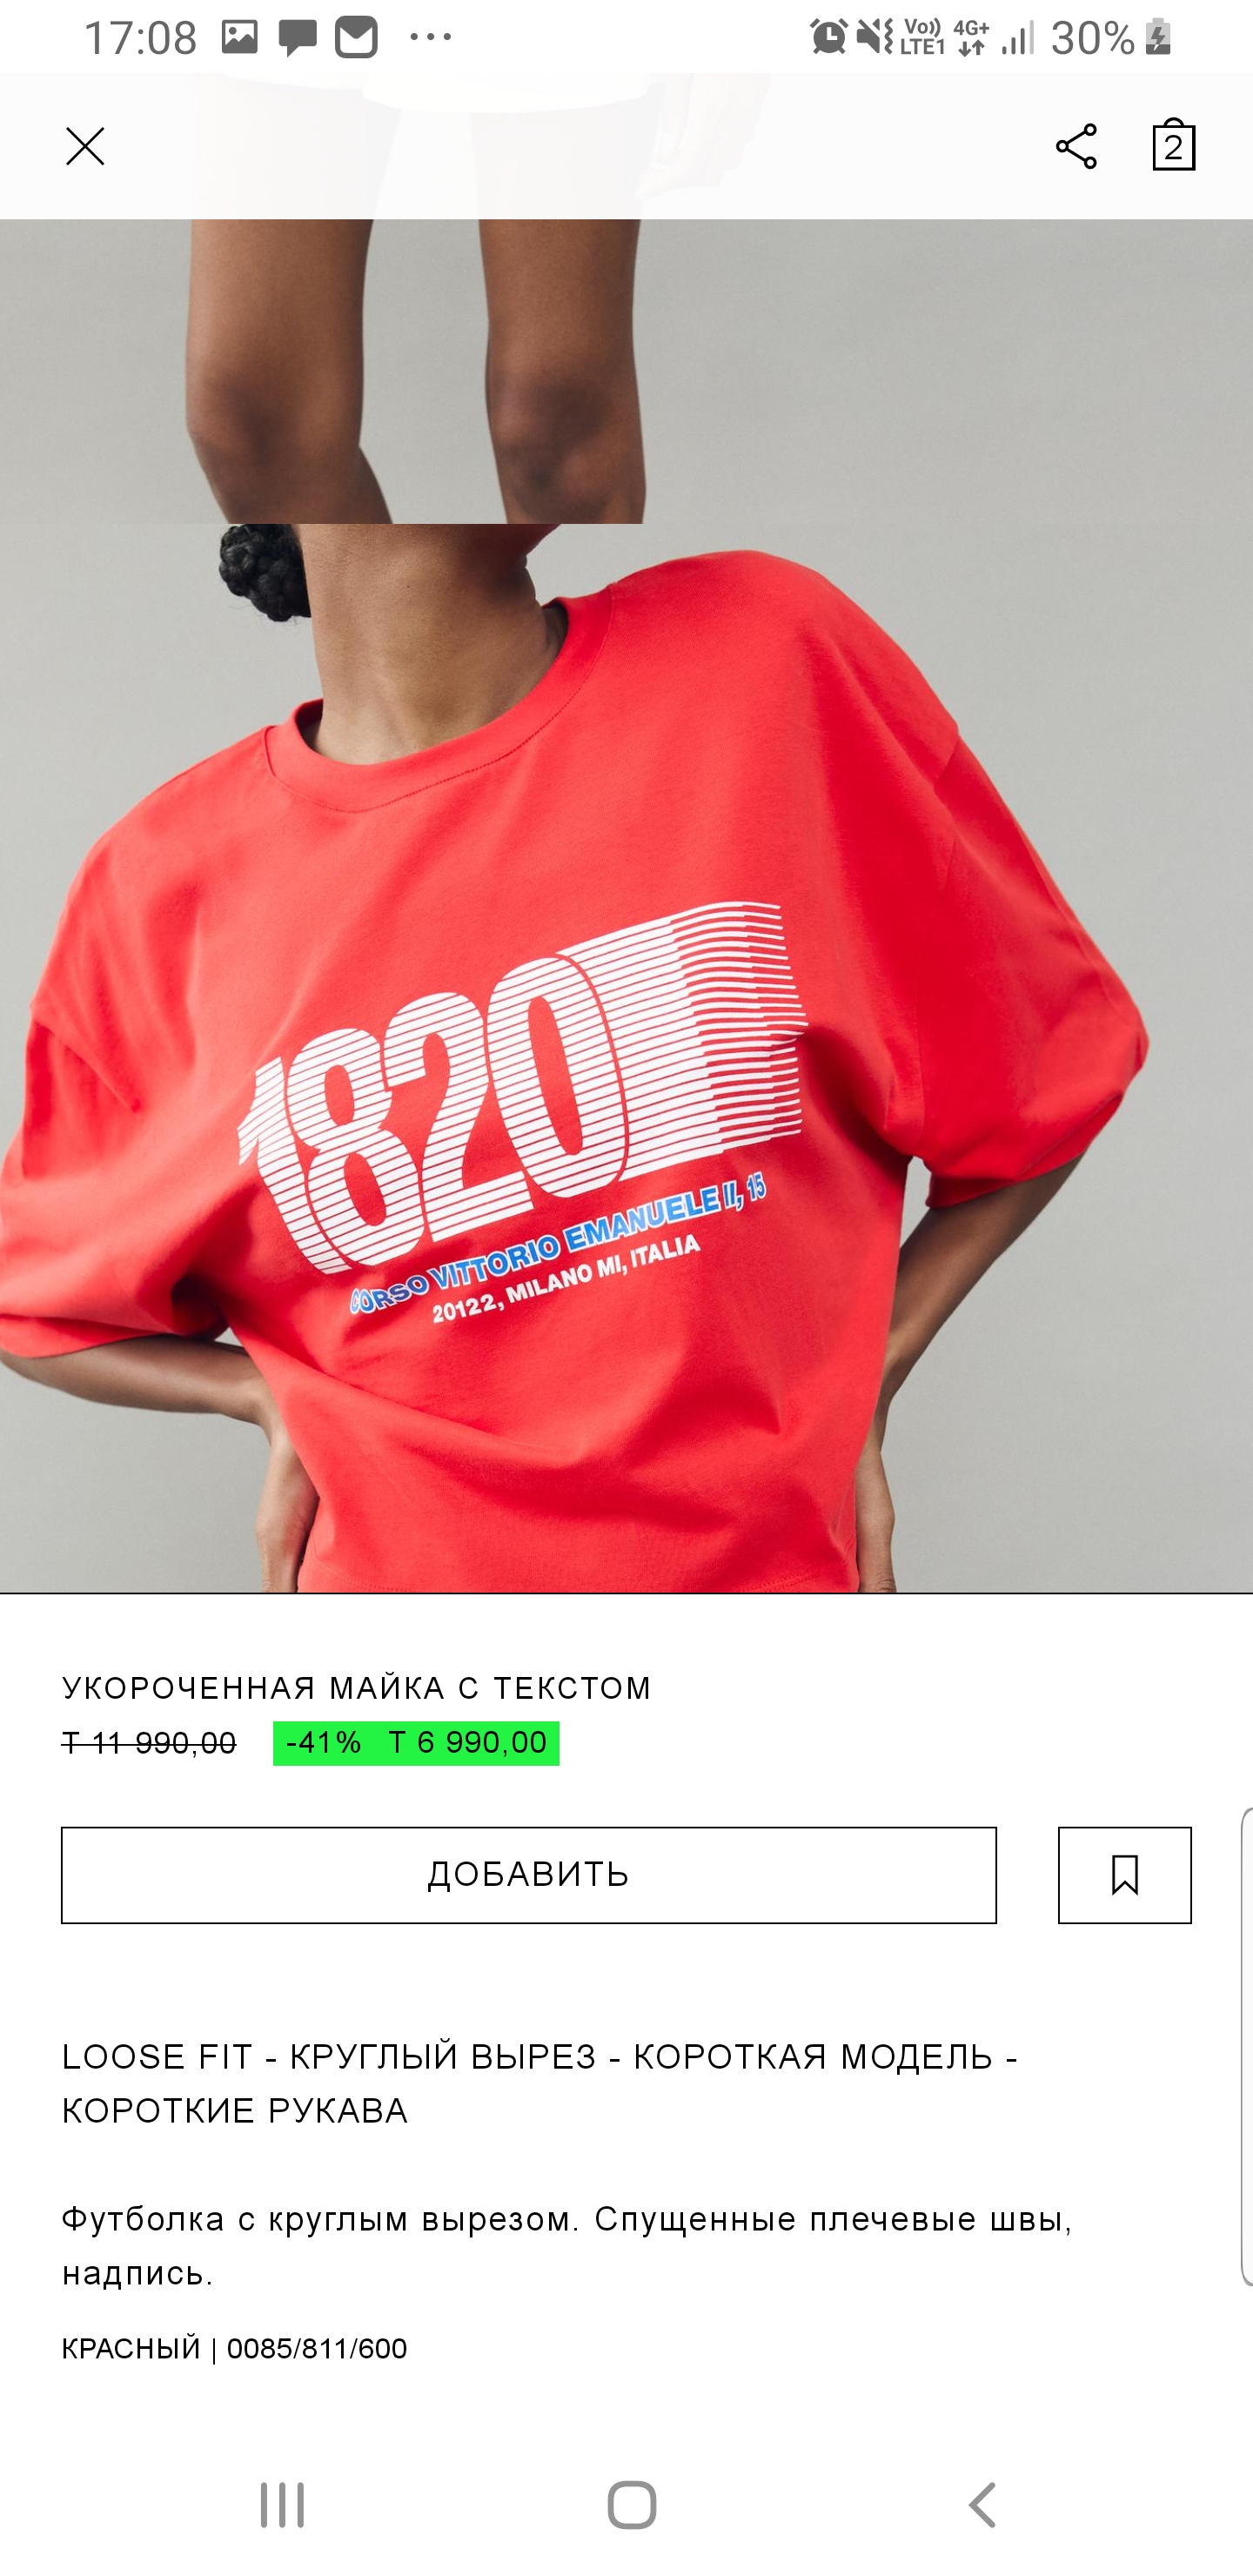Tap the crossed-out original price

coord(149,1743)
